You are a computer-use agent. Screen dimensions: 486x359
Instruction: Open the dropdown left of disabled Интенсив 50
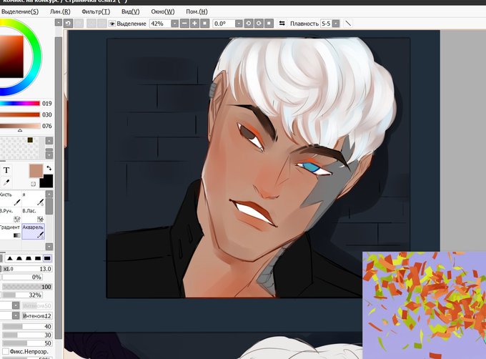click(x=16, y=305)
